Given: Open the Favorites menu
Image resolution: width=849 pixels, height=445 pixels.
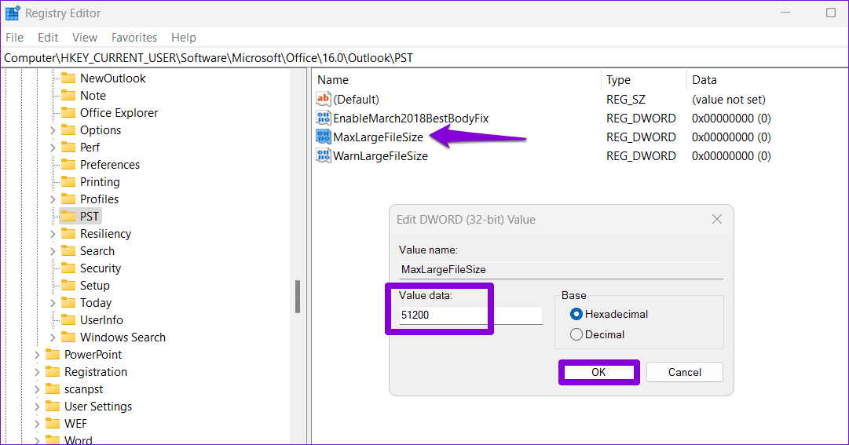Looking at the screenshot, I should pyautogui.click(x=134, y=38).
